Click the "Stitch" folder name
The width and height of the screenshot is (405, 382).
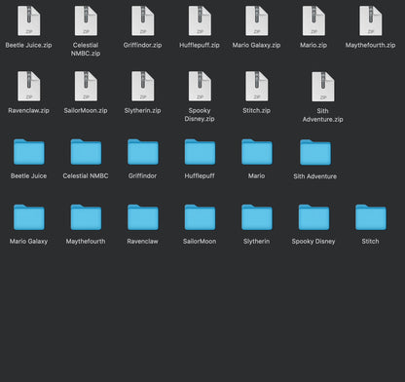click(370, 242)
